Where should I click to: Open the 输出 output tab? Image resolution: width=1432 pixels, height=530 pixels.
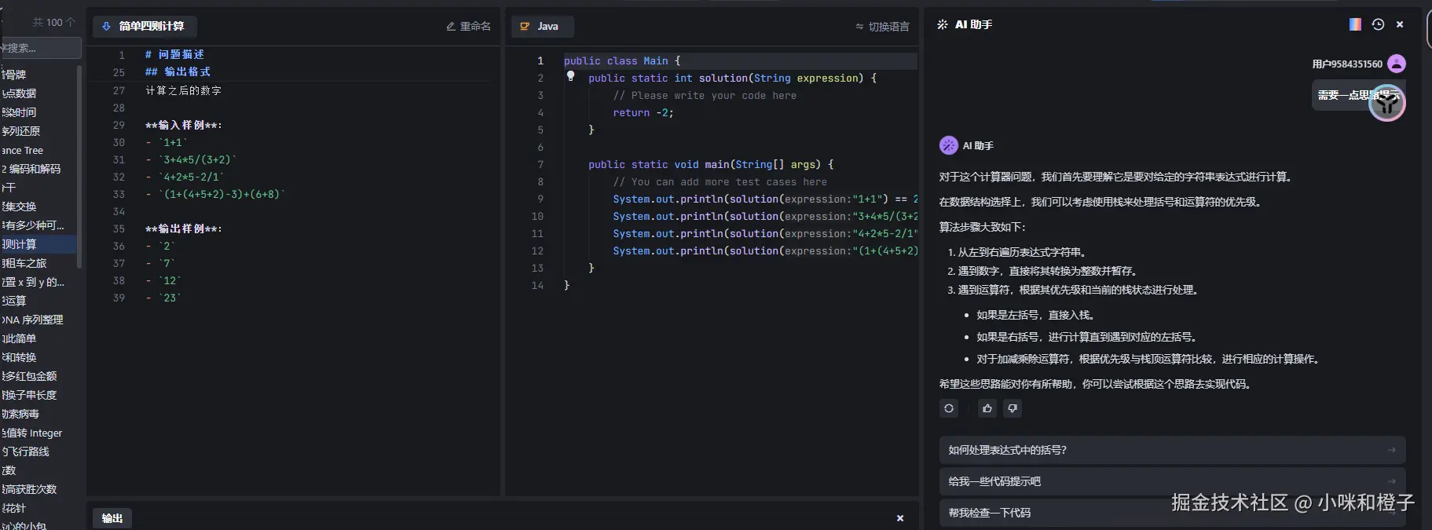tap(112, 518)
